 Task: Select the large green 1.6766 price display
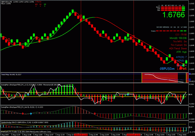173,15
